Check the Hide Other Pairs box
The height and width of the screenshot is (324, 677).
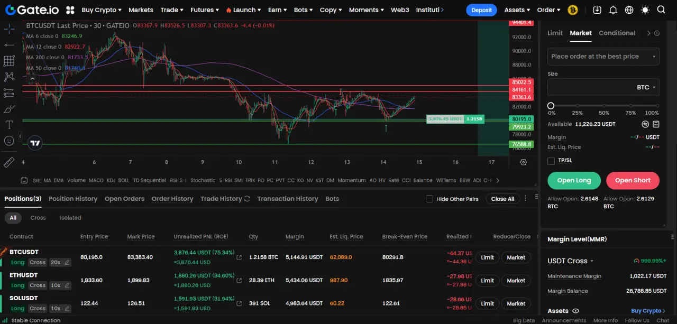(x=429, y=199)
